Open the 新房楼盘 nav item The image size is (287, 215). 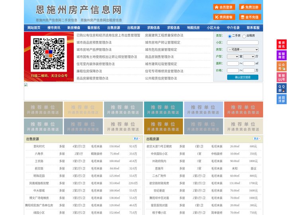click(x=74, y=28)
